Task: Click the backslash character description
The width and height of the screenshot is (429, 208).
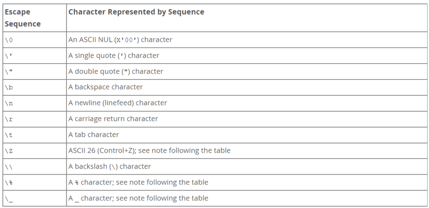Action: coord(110,166)
